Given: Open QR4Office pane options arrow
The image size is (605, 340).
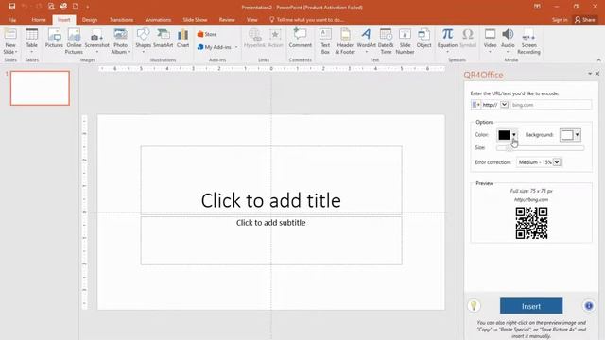Looking at the screenshot, I should 590,74.
